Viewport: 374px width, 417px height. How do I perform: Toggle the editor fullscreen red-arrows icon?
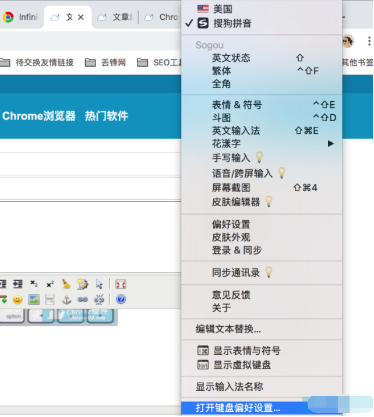[x=121, y=284]
